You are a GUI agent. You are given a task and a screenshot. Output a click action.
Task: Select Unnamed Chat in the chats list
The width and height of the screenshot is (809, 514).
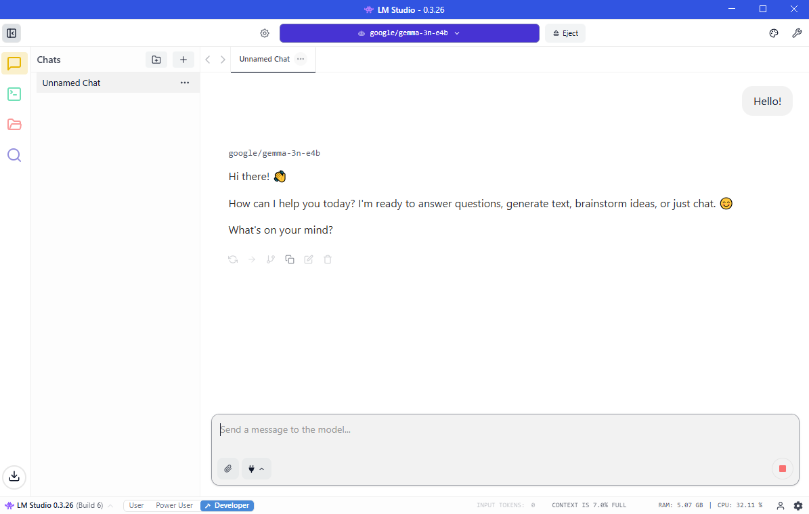pos(118,83)
